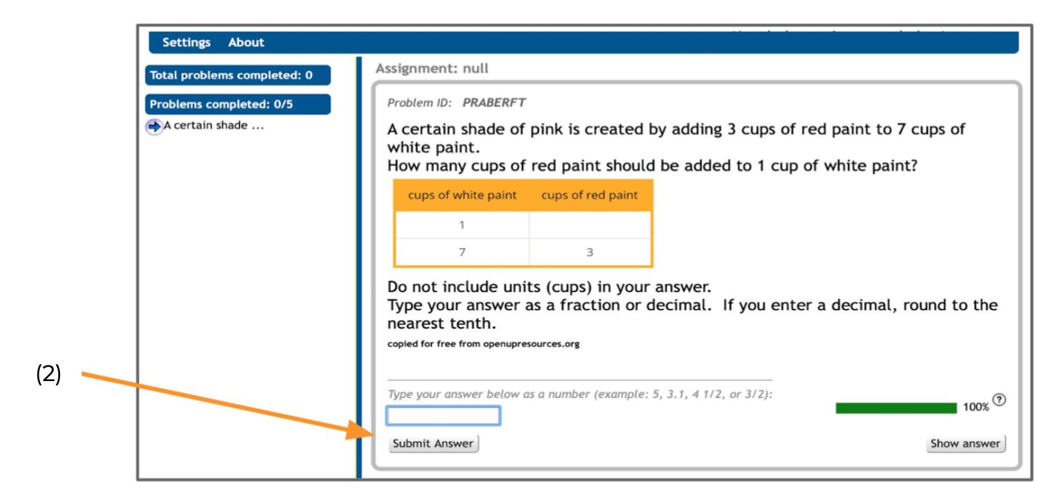Click the Total problems completed banner
Screen dimensions: 1053x496
point(238,75)
